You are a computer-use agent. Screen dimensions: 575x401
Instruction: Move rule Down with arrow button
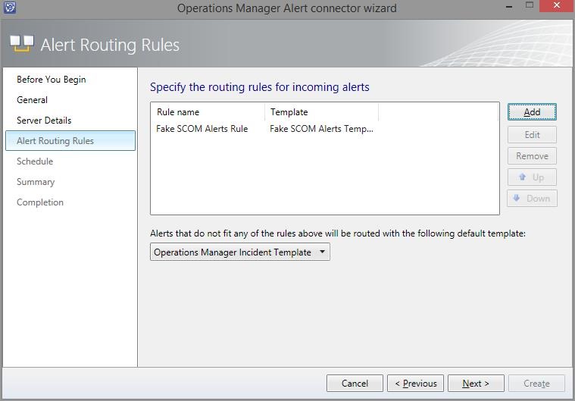(532, 199)
